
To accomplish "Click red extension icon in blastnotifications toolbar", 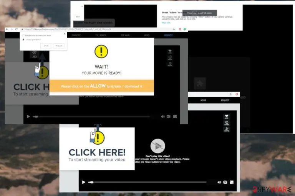I will (x=180, y=29).
